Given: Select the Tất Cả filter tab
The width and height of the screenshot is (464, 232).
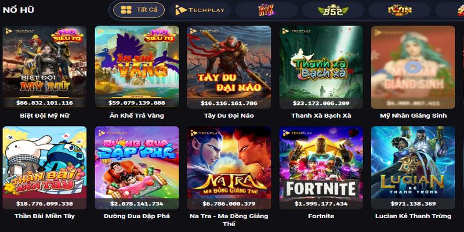Looking at the screenshot, I should (x=139, y=10).
